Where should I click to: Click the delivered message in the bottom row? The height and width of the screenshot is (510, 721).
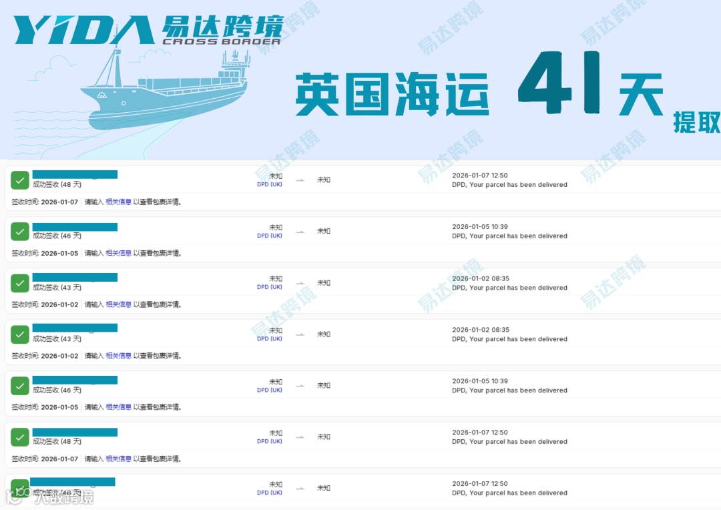pyautogui.click(x=509, y=493)
